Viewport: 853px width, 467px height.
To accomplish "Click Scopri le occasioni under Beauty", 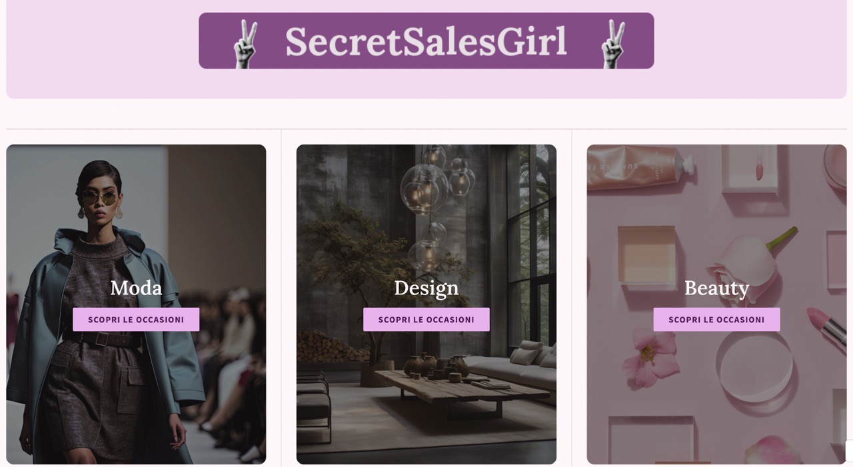I will [716, 320].
